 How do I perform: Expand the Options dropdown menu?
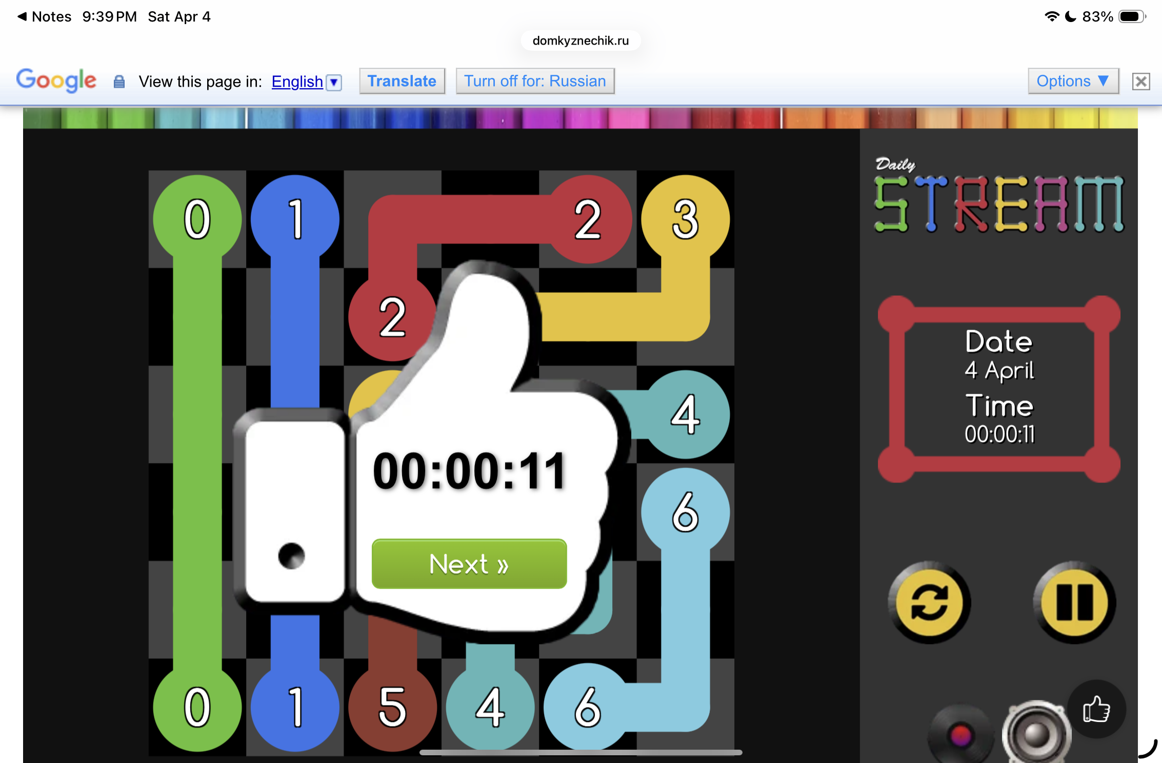coord(1073,81)
